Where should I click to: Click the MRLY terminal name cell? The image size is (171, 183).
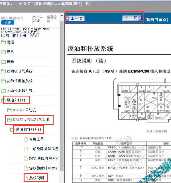point(127,170)
